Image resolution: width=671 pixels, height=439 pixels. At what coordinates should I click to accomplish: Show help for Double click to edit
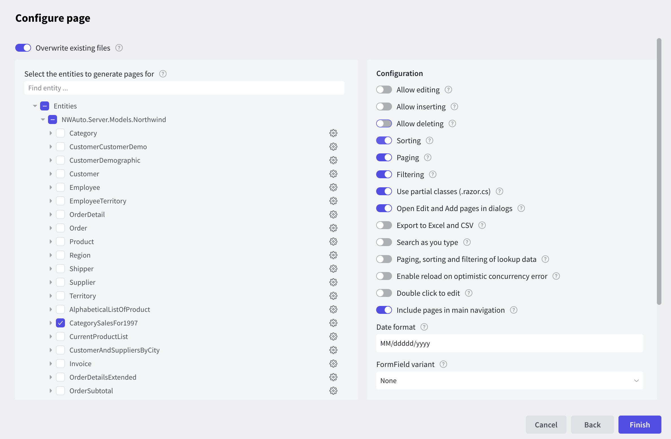pyautogui.click(x=469, y=293)
